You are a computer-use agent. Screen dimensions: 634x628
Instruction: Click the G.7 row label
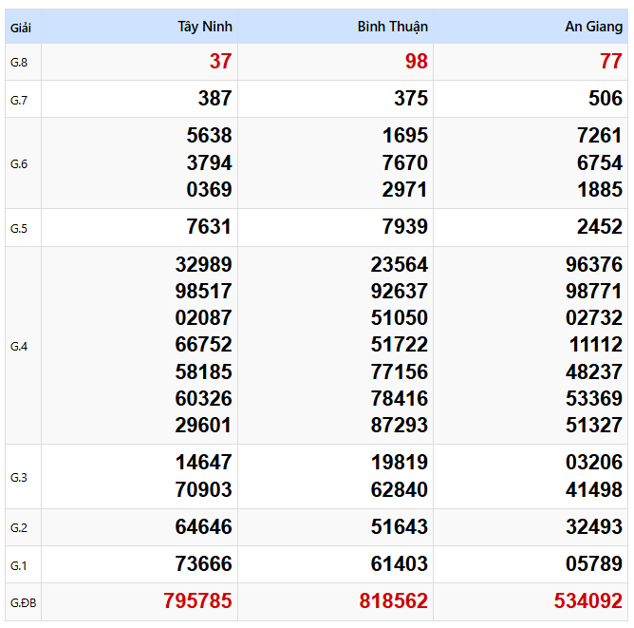(19, 100)
